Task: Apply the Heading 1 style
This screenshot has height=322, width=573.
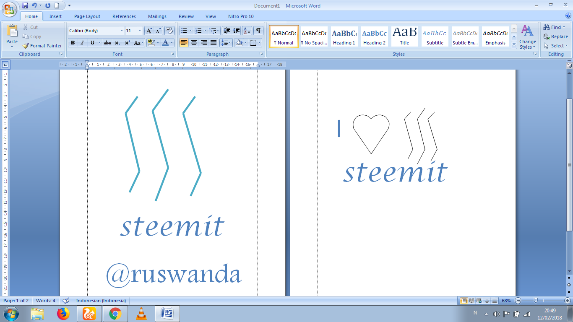Action: point(344,36)
